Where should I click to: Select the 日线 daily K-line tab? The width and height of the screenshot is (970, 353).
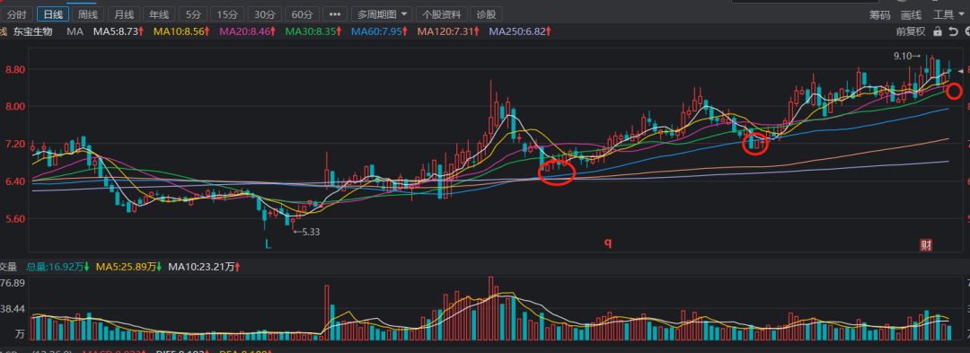53,14
